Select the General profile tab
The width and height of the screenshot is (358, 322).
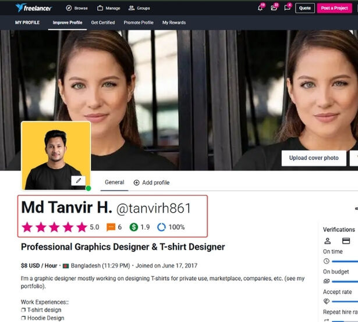(114, 183)
